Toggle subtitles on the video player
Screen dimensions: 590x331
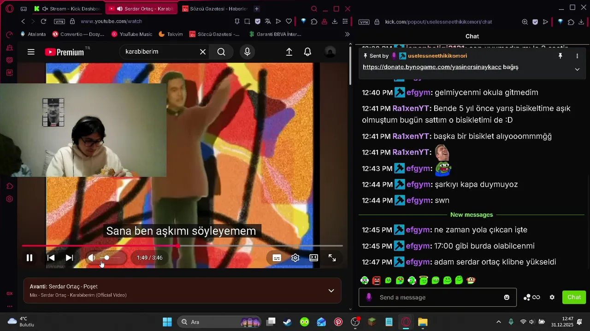[x=277, y=258]
